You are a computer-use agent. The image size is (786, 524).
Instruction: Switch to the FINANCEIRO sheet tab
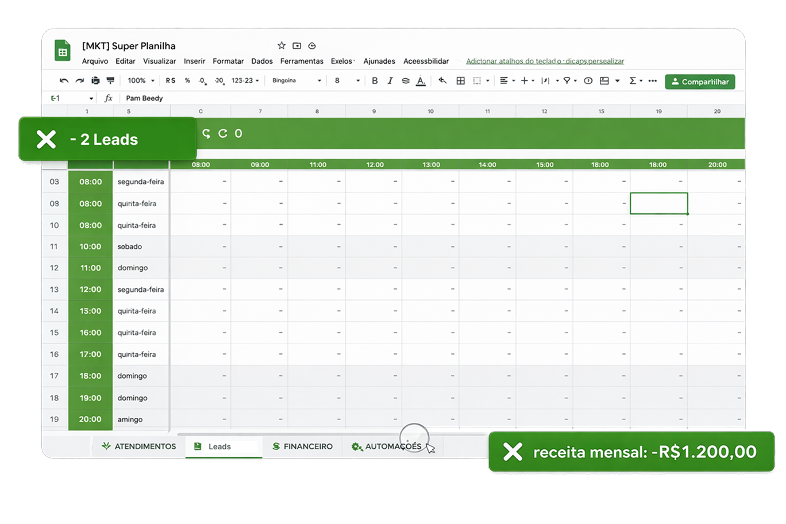(x=302, y=446)
